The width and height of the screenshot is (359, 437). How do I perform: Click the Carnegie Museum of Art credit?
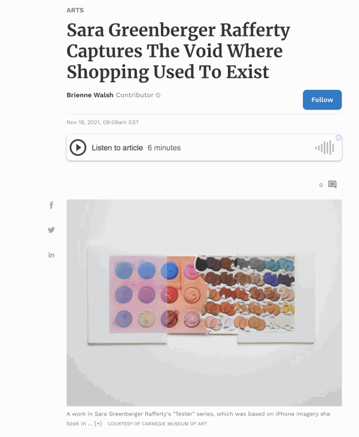point(157,424)
